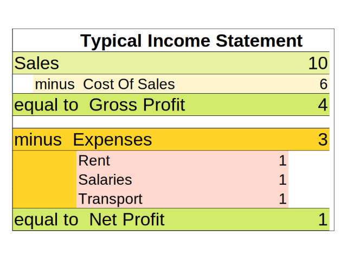Select the Rent label cell
The height and width of the screenshot is (260, 347).
point(94,160)
